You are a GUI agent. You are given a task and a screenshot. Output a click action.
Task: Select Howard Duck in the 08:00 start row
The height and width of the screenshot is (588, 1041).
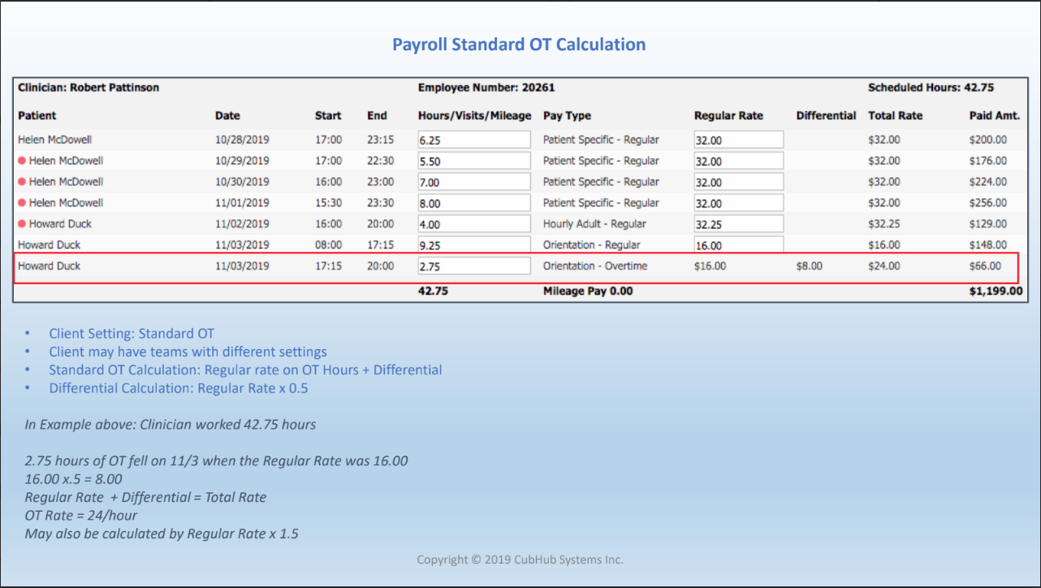click(50, 244)
